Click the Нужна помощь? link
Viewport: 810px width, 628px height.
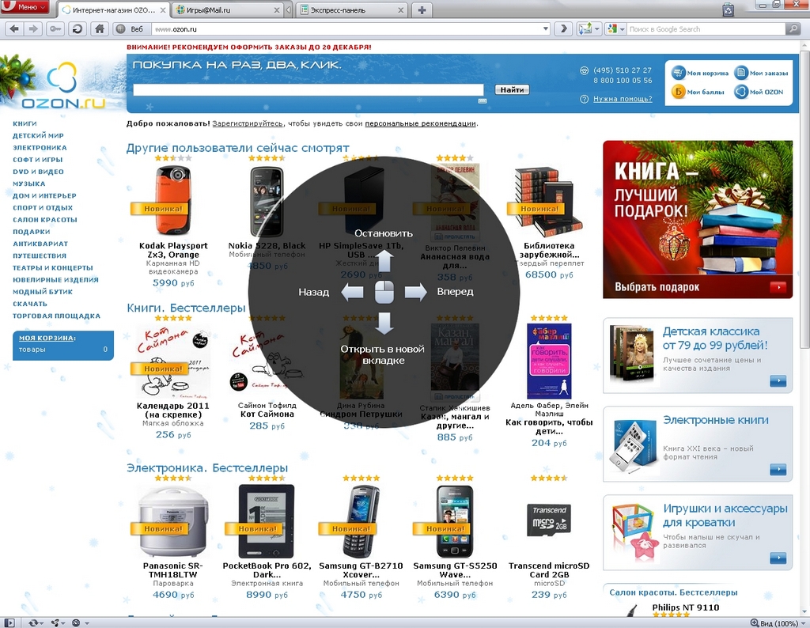622,99
